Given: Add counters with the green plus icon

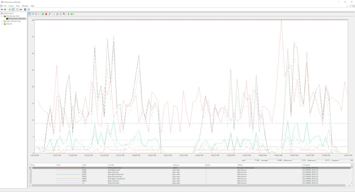Looking at the screenshot, I should [43, 14].
